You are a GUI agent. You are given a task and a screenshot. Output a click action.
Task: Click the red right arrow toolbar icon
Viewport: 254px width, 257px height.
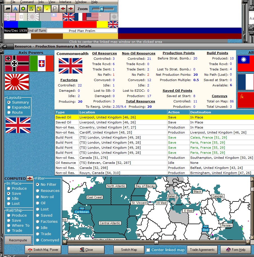(71, 9)
